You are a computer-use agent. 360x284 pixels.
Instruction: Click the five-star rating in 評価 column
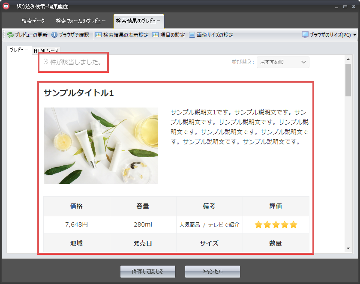click(x=276, y=225)
